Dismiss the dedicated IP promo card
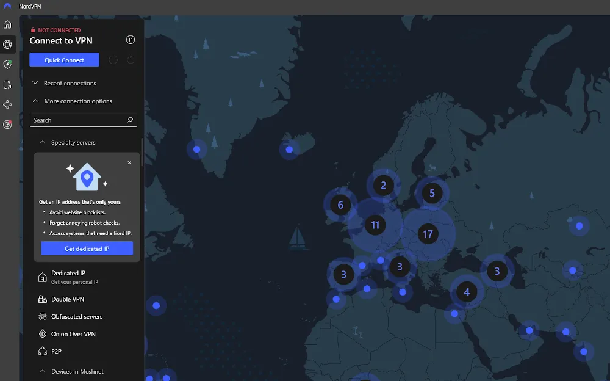 (x=129, y=163)
